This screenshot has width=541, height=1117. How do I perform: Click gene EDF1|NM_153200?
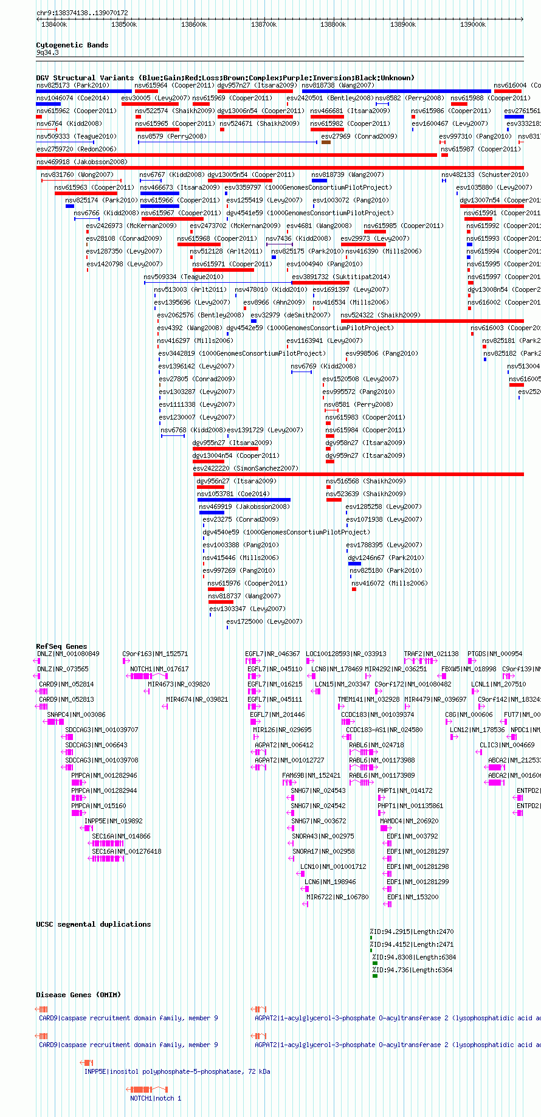coord(412,897)
